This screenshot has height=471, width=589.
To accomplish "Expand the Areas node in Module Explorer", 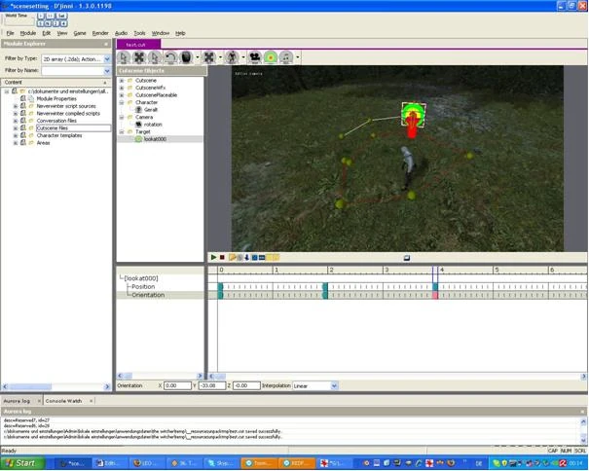I will coord(16,143).
